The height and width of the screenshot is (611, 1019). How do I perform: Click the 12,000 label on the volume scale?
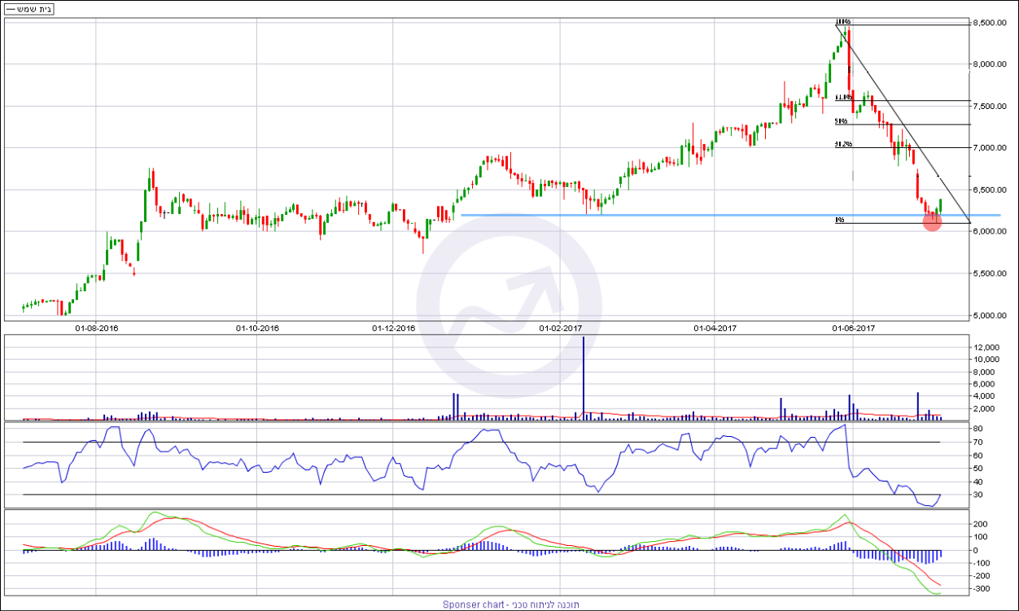coord(987,347)
